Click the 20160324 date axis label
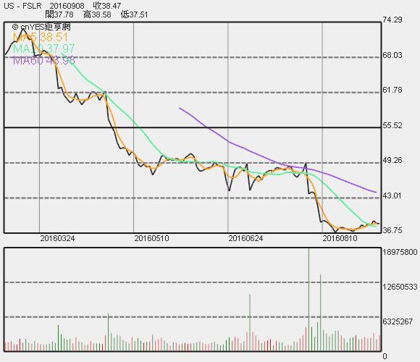Viewport: 420px width, 362px height. tap(57, 238)
